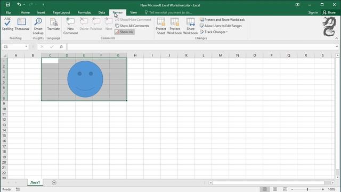
Task: Toggle Show All Comments
Action: coord(132,26)
